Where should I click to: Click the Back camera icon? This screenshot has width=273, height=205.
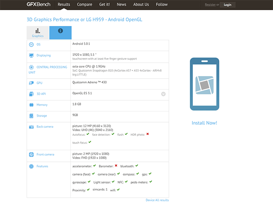point(31,127)
